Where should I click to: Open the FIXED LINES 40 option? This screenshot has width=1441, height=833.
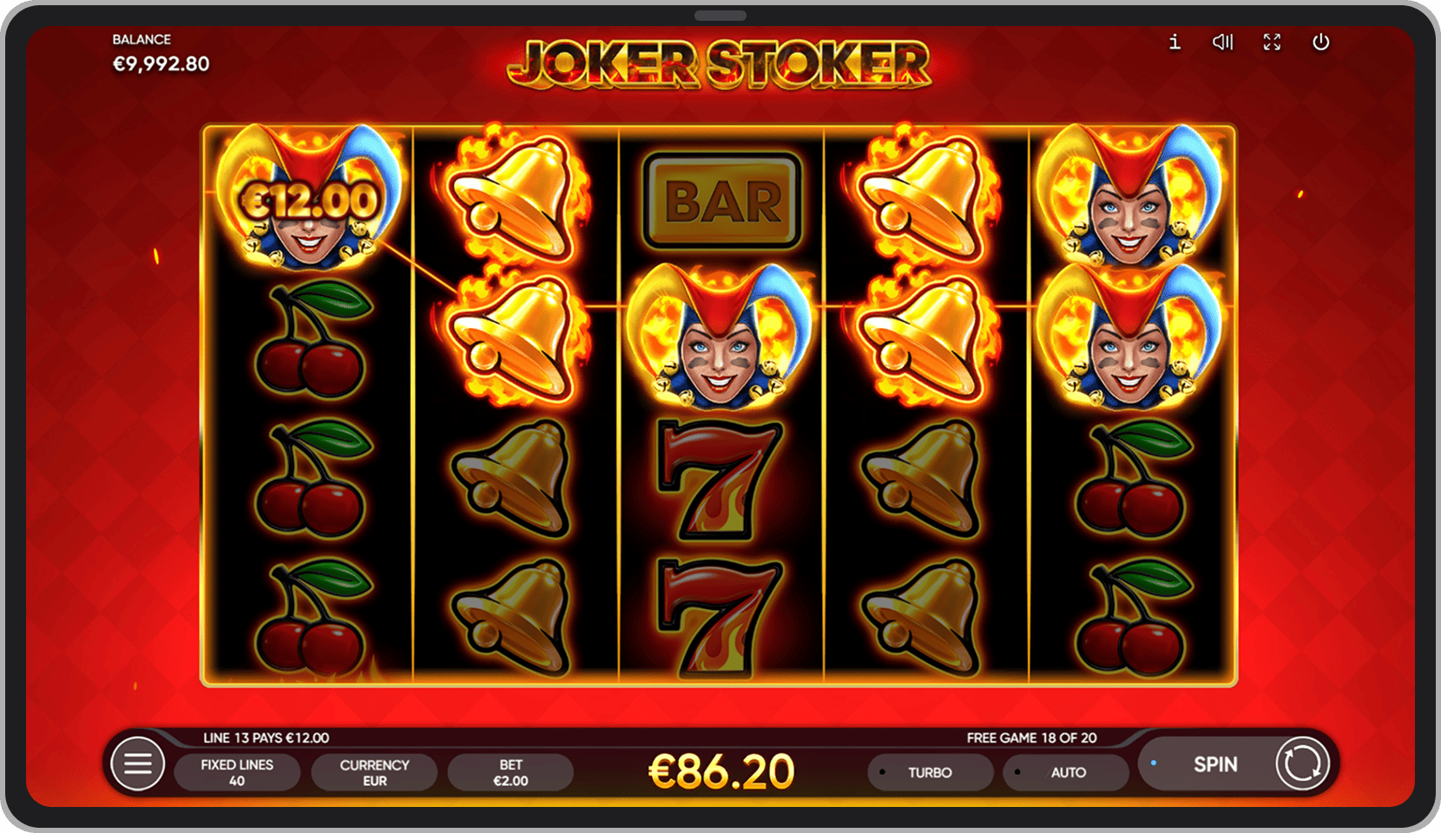click(237, 772)
